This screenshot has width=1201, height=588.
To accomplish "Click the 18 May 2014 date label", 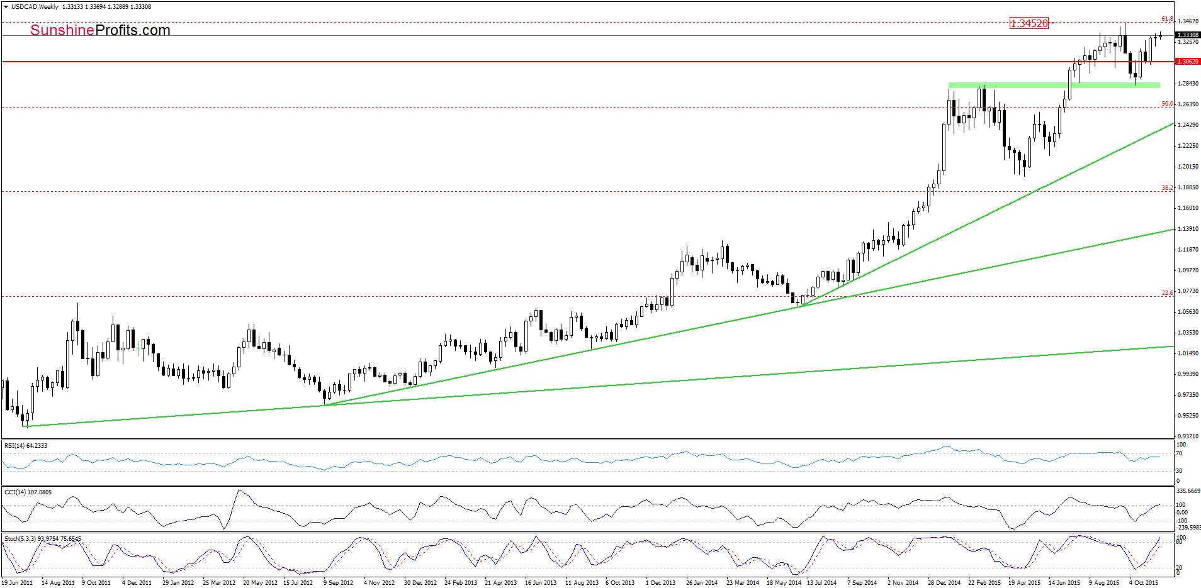I will [784, 583].
